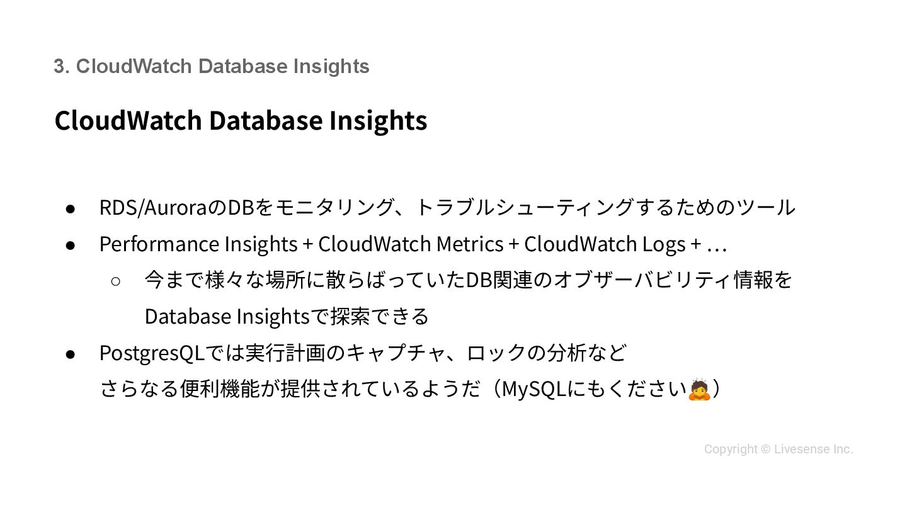The image size is (907, 510).
Task: Click the copyright © symbol
Action: click(765, 450)
